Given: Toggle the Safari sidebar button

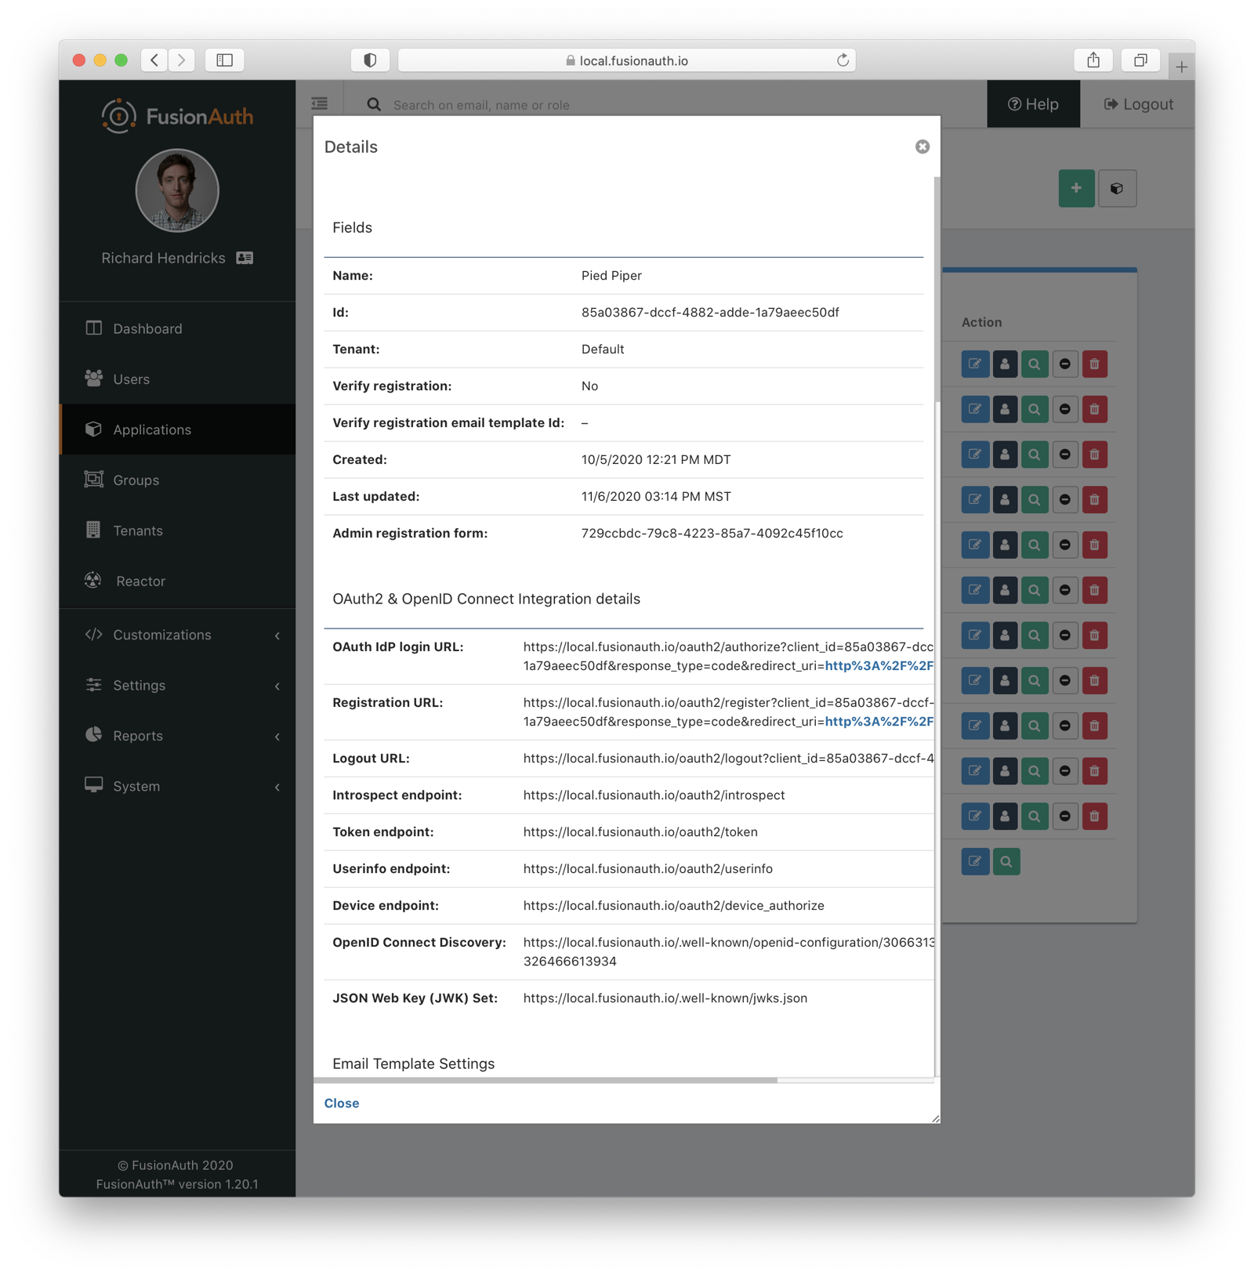Looking at the screenshot, I should (x=224, y=60).
